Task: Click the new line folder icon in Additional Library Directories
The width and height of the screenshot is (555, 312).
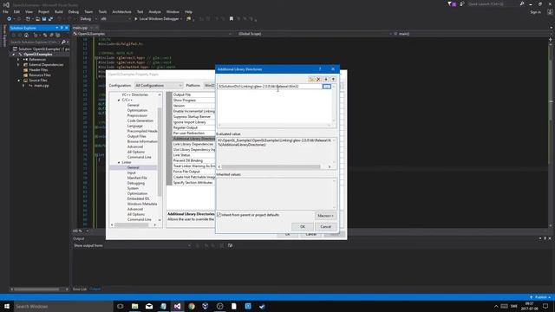Action: [x=311, y=79]
